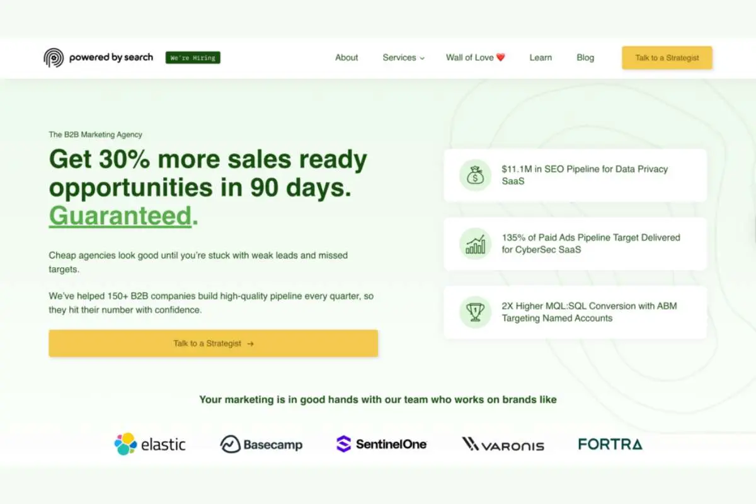Click the Powered by Search spiral logo
The width and height of the screenshot is (756, 504).
[54, 57]
